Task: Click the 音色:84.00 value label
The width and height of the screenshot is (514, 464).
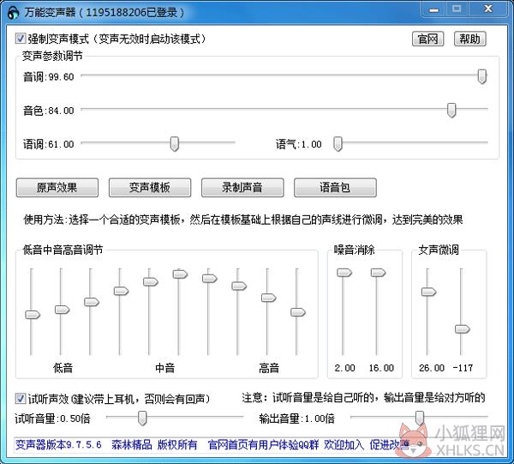Action: point(49,111)
